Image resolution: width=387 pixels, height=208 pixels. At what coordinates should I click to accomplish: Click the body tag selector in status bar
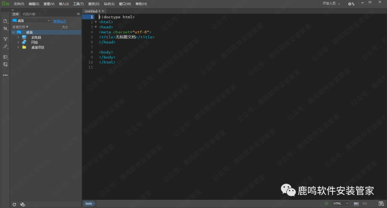pyautogui.click(x=89, y=204)
